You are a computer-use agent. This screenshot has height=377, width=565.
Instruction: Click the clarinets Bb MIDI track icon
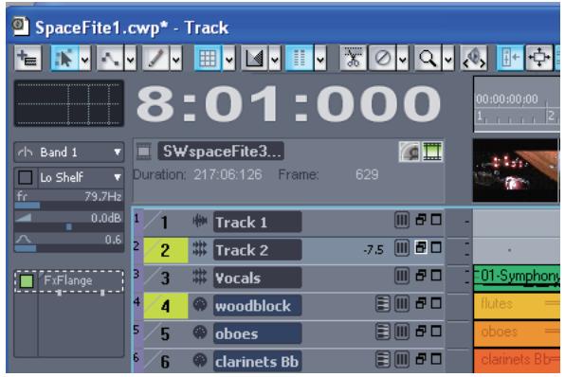tap(200, 360)
